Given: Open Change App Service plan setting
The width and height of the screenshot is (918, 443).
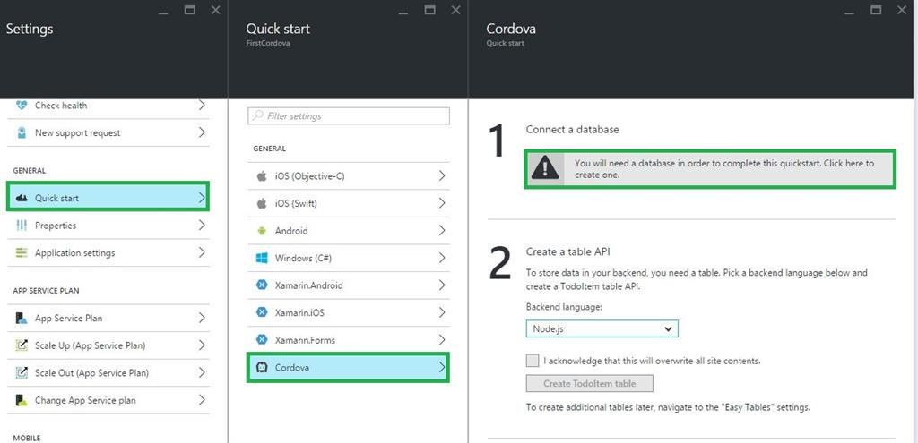Looking at the screenshot, I should click(85, 400).
